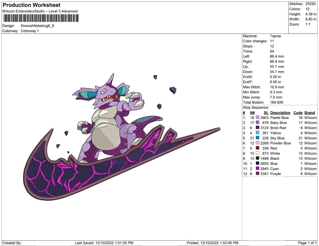Click the Zoom value 1:1
Image resolution: width=319 pixels, height=246 pixels.
coord(308,24)
